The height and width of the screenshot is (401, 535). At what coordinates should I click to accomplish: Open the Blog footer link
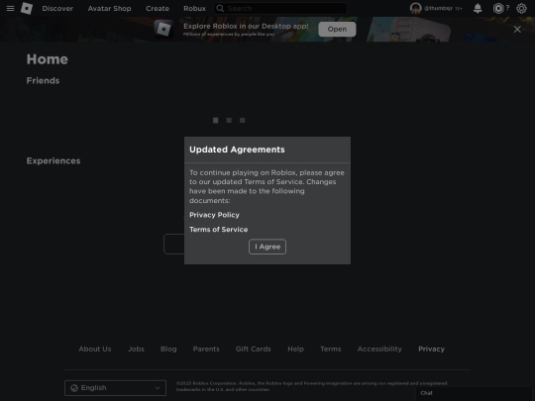[x=168, y=349]
